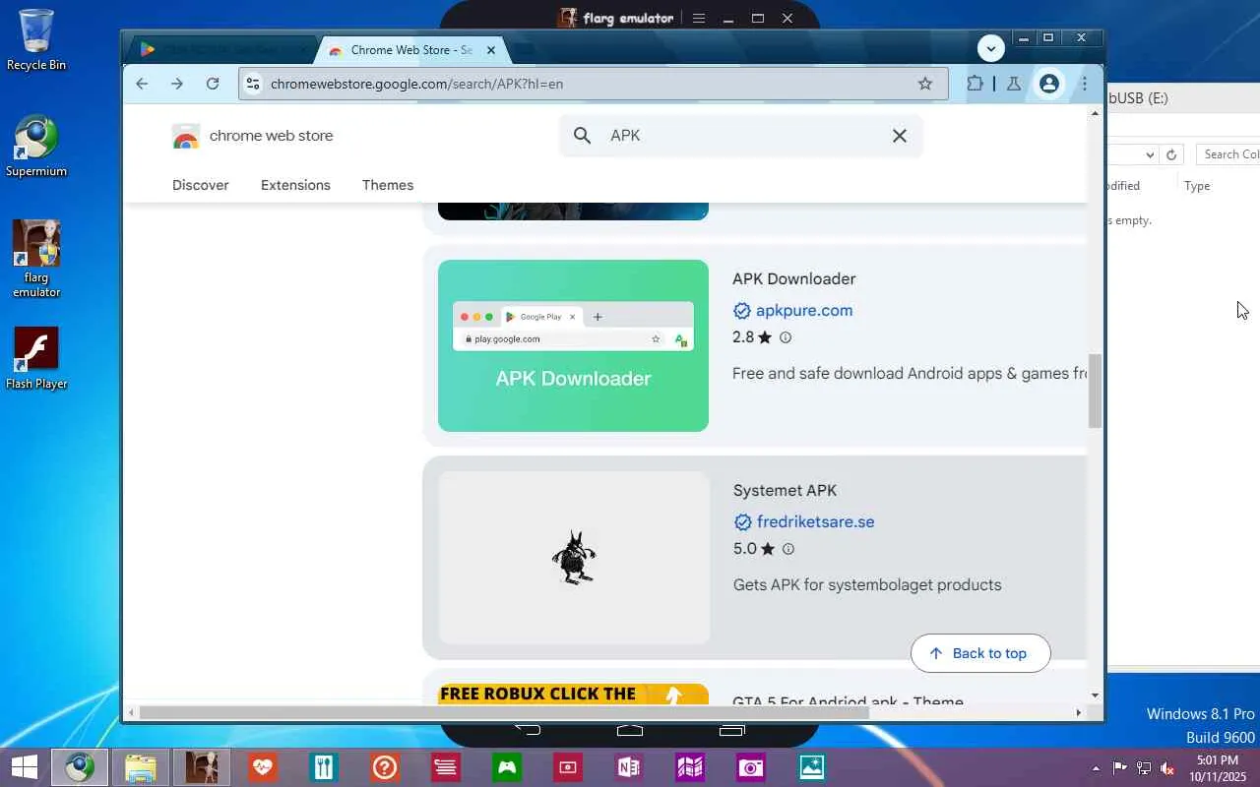The image size is (1260, 787).
Task: Close the Chrome Web Store tab
Action: click(491, 50)
